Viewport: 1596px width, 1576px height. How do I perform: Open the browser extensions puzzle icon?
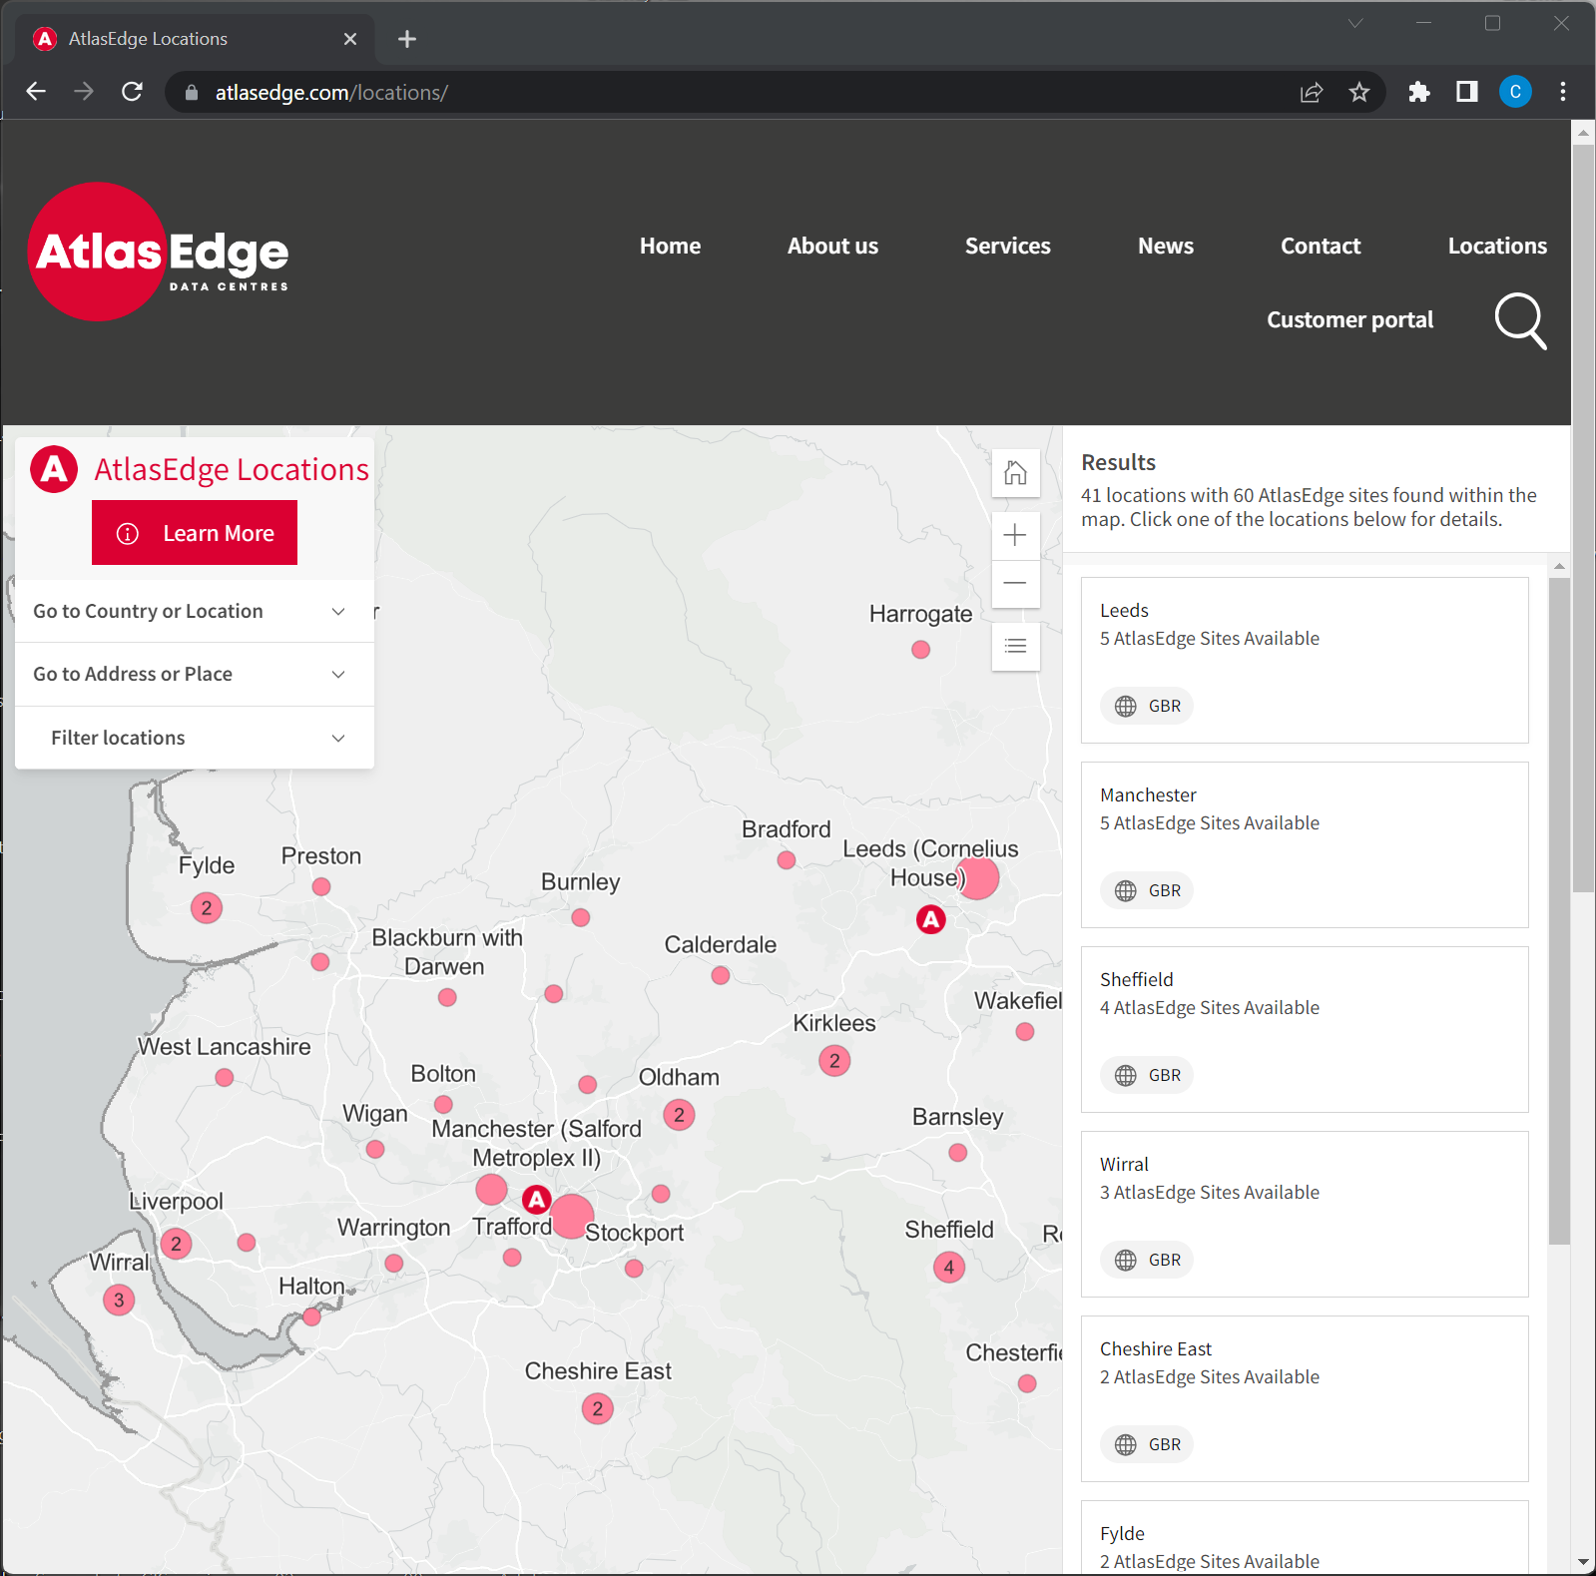[x=1419, y=93]
